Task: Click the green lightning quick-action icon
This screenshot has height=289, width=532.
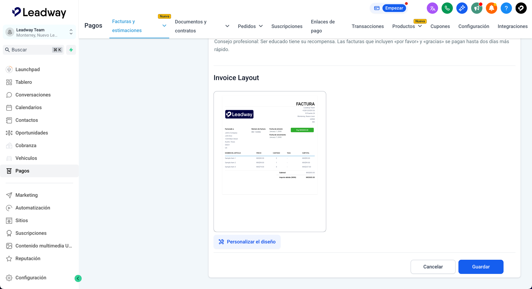Action: pyautogui.click(x=71, y=50)
